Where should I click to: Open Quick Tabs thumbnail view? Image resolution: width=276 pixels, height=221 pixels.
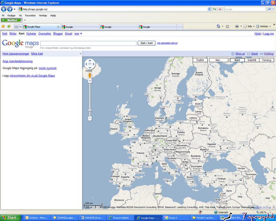click(x=16, y=27)
